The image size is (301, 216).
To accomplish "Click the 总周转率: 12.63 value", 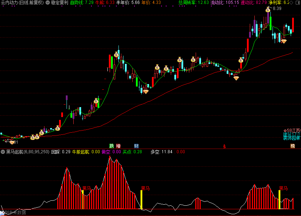I will (194, 3).
